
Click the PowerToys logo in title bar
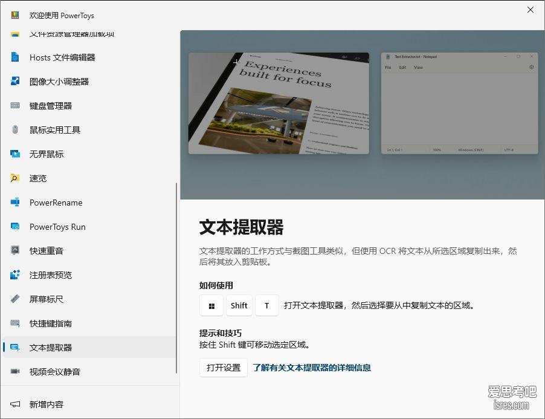coord(15,15)
